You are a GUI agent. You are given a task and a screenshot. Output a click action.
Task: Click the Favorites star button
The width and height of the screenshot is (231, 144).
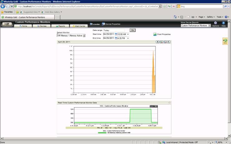click(x=7, y=12)
